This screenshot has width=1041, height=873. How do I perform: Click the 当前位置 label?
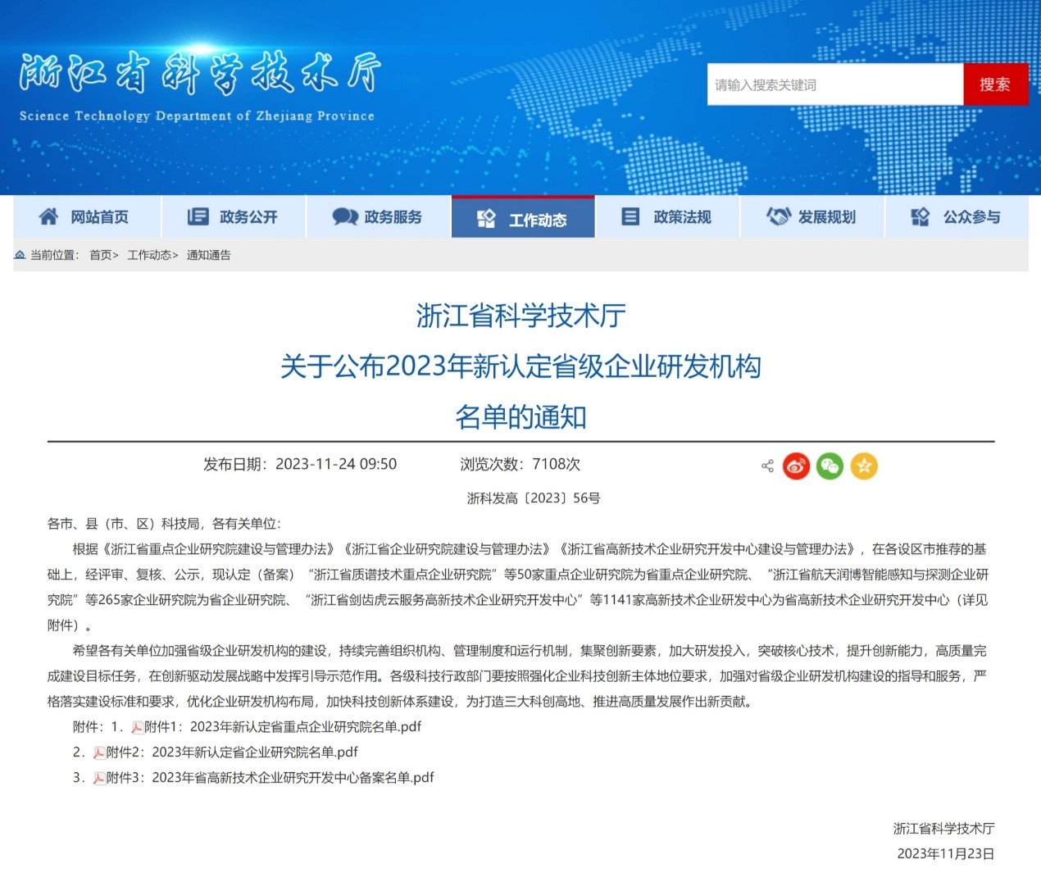click(54, 255)
